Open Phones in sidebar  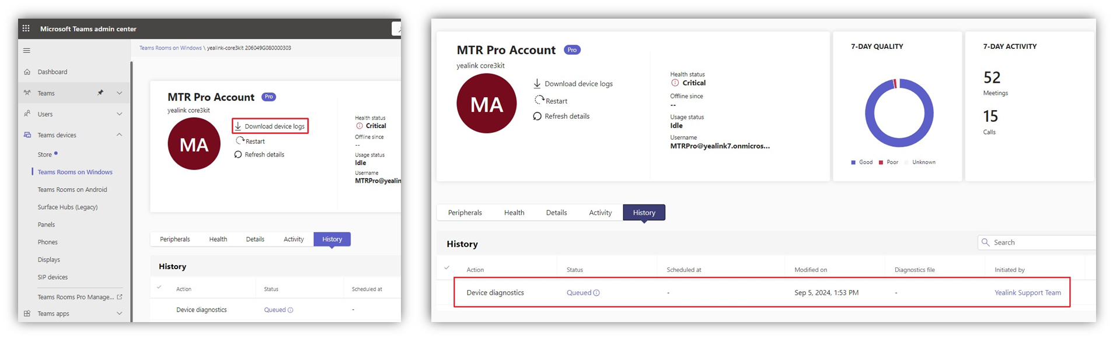click(x=48, y=242)
